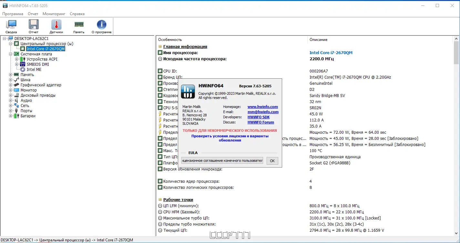Click the folder icon beside Рабочие точки
This screenshot has height=243, width=460.
(160, 200)
